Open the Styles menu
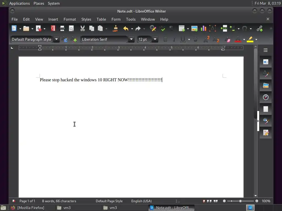Viewport: 282px width, 211px height. tap(86, 19)
